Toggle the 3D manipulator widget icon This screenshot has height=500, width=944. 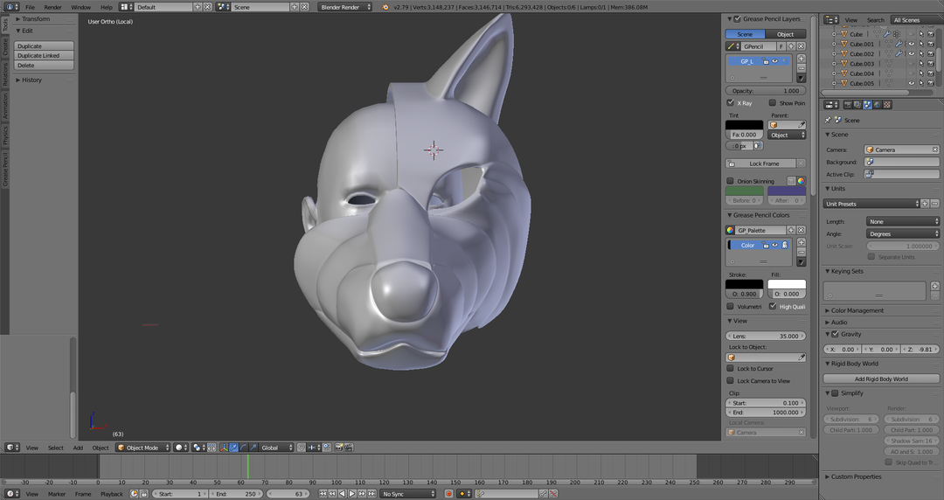tap(224, 448)
